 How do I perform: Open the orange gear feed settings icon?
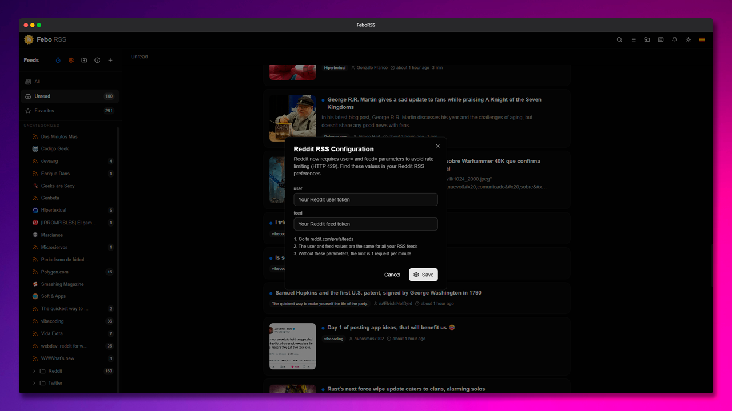click(71, 60)
